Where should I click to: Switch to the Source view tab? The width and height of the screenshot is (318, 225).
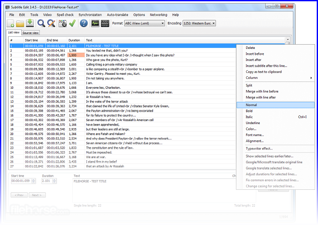[31, 33]
